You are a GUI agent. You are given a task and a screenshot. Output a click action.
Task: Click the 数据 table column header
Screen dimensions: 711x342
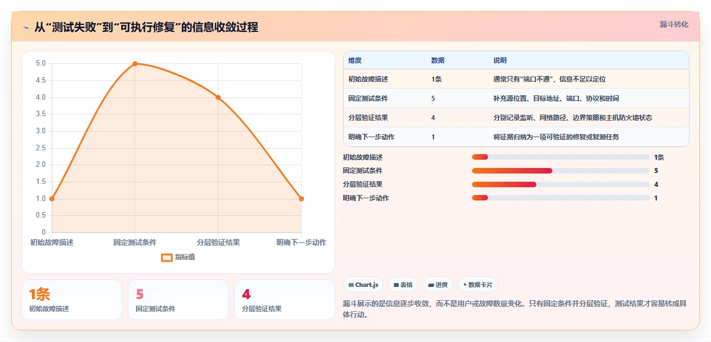coord(438,61)
